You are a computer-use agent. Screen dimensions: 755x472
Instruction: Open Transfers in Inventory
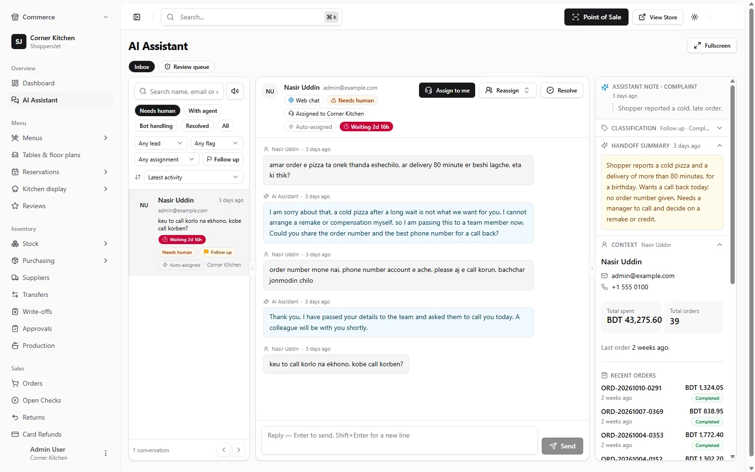pyautogui.click(x=60, y=295)
